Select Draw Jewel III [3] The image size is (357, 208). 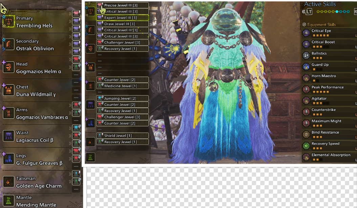pyautogui.click(x=123, y=24)
